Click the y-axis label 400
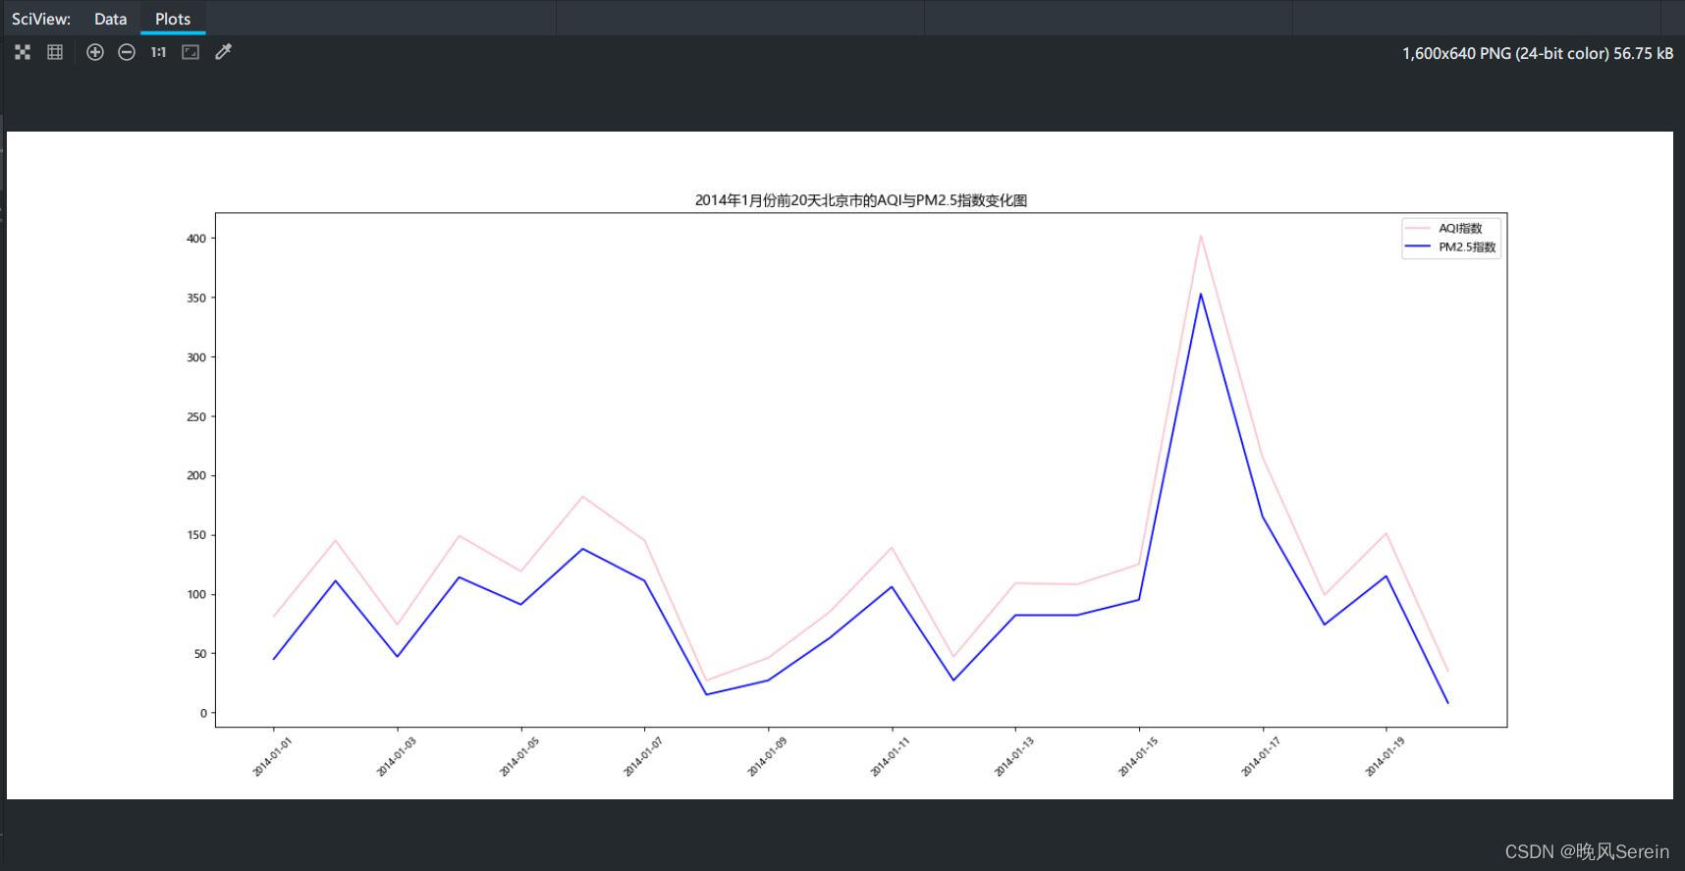This screenshot has height=871, width=1685. 196,239
